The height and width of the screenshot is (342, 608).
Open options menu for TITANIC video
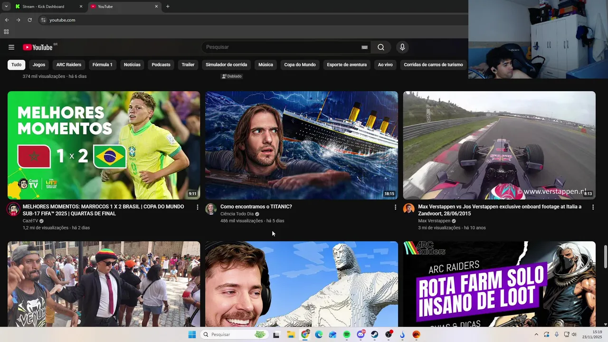pyautogui.click(x=395, y=207)
